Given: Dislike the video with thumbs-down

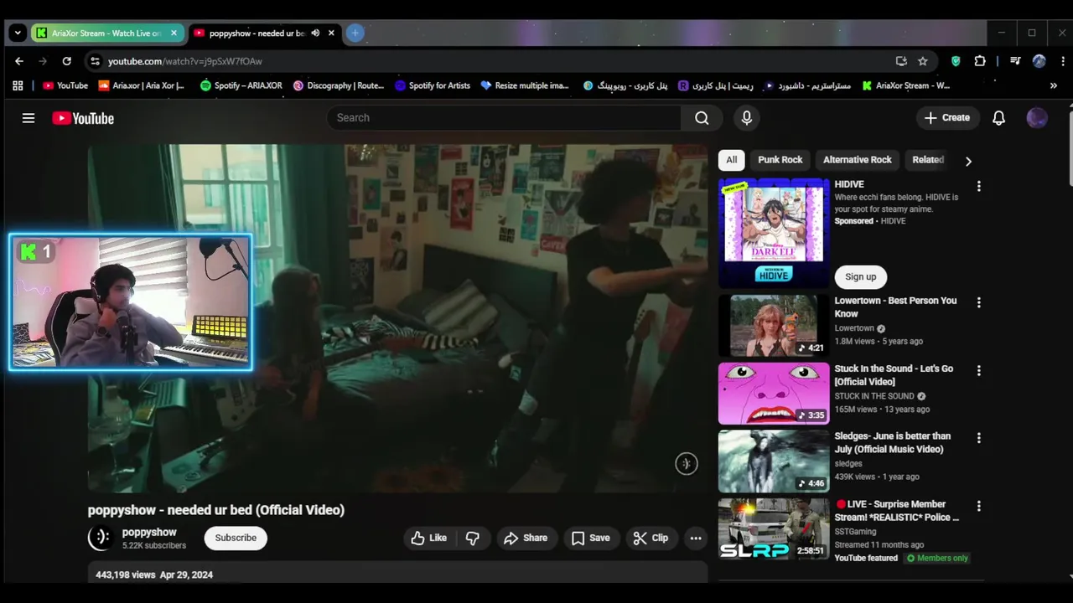Looking at the screenshot, I should click(473, 538).
